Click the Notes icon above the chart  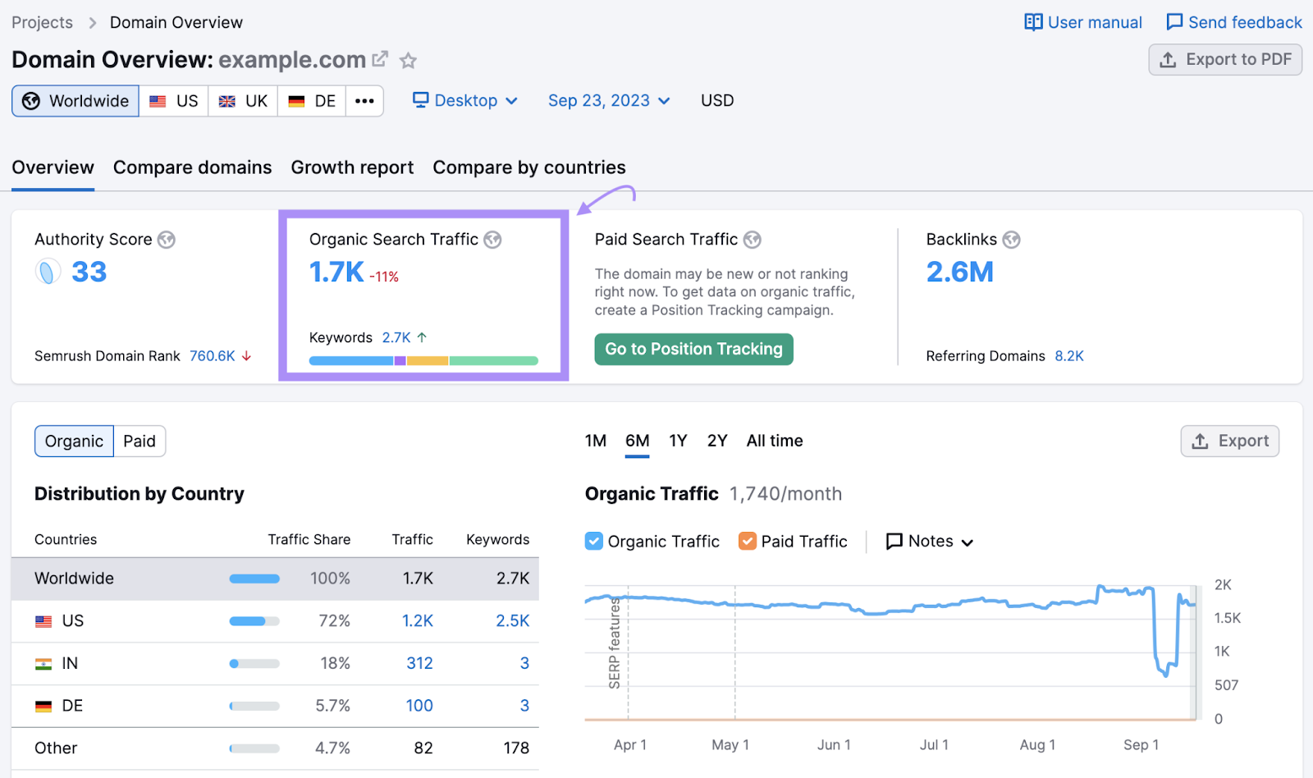click(894, 541)
